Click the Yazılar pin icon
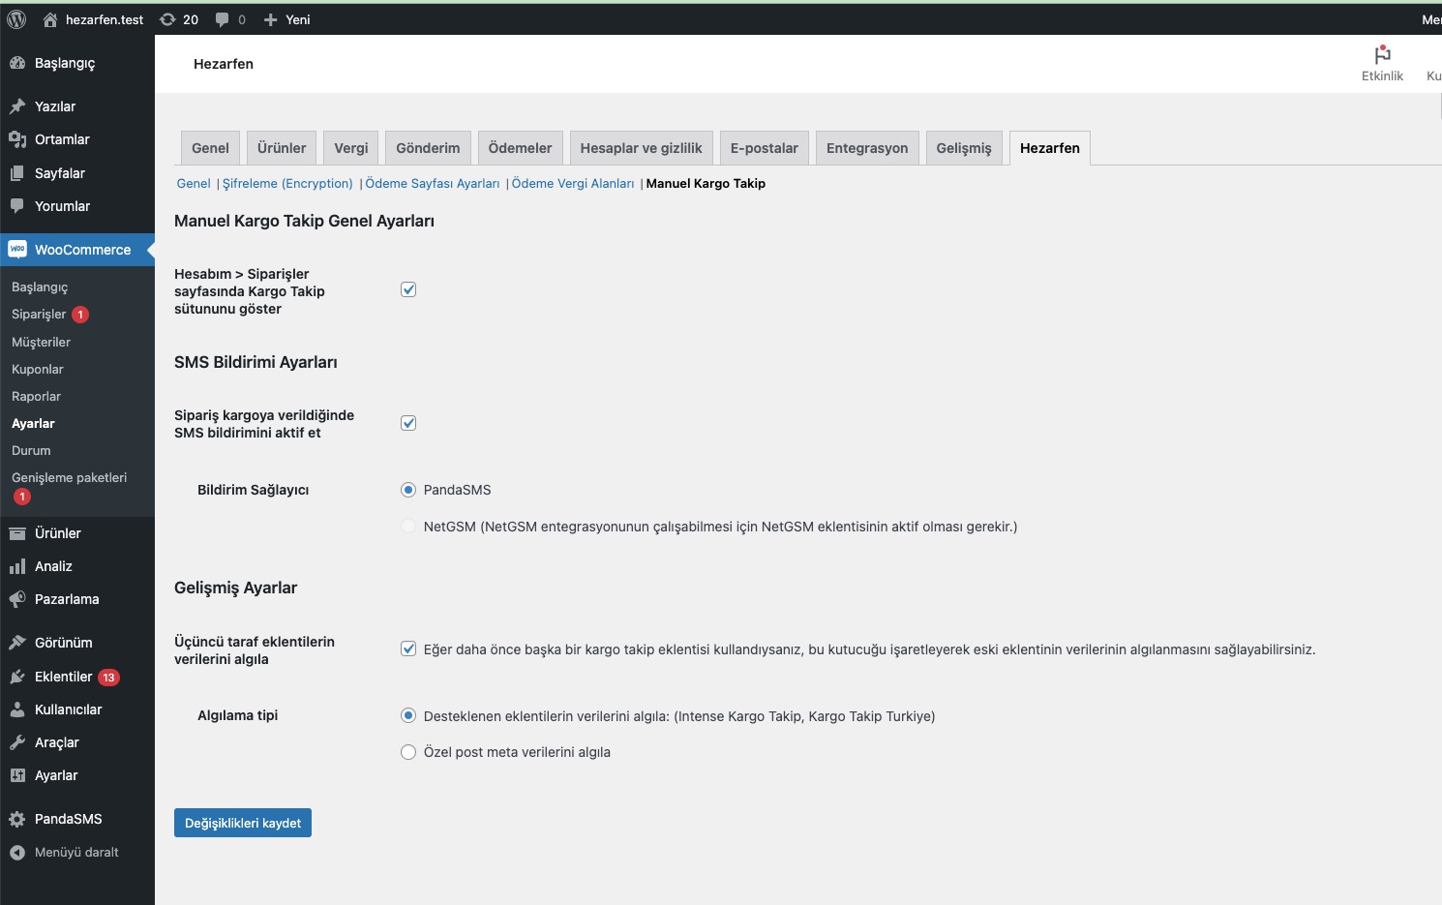Image resolution: width=1442 pixels, height=905 pixels. (17, 106)
